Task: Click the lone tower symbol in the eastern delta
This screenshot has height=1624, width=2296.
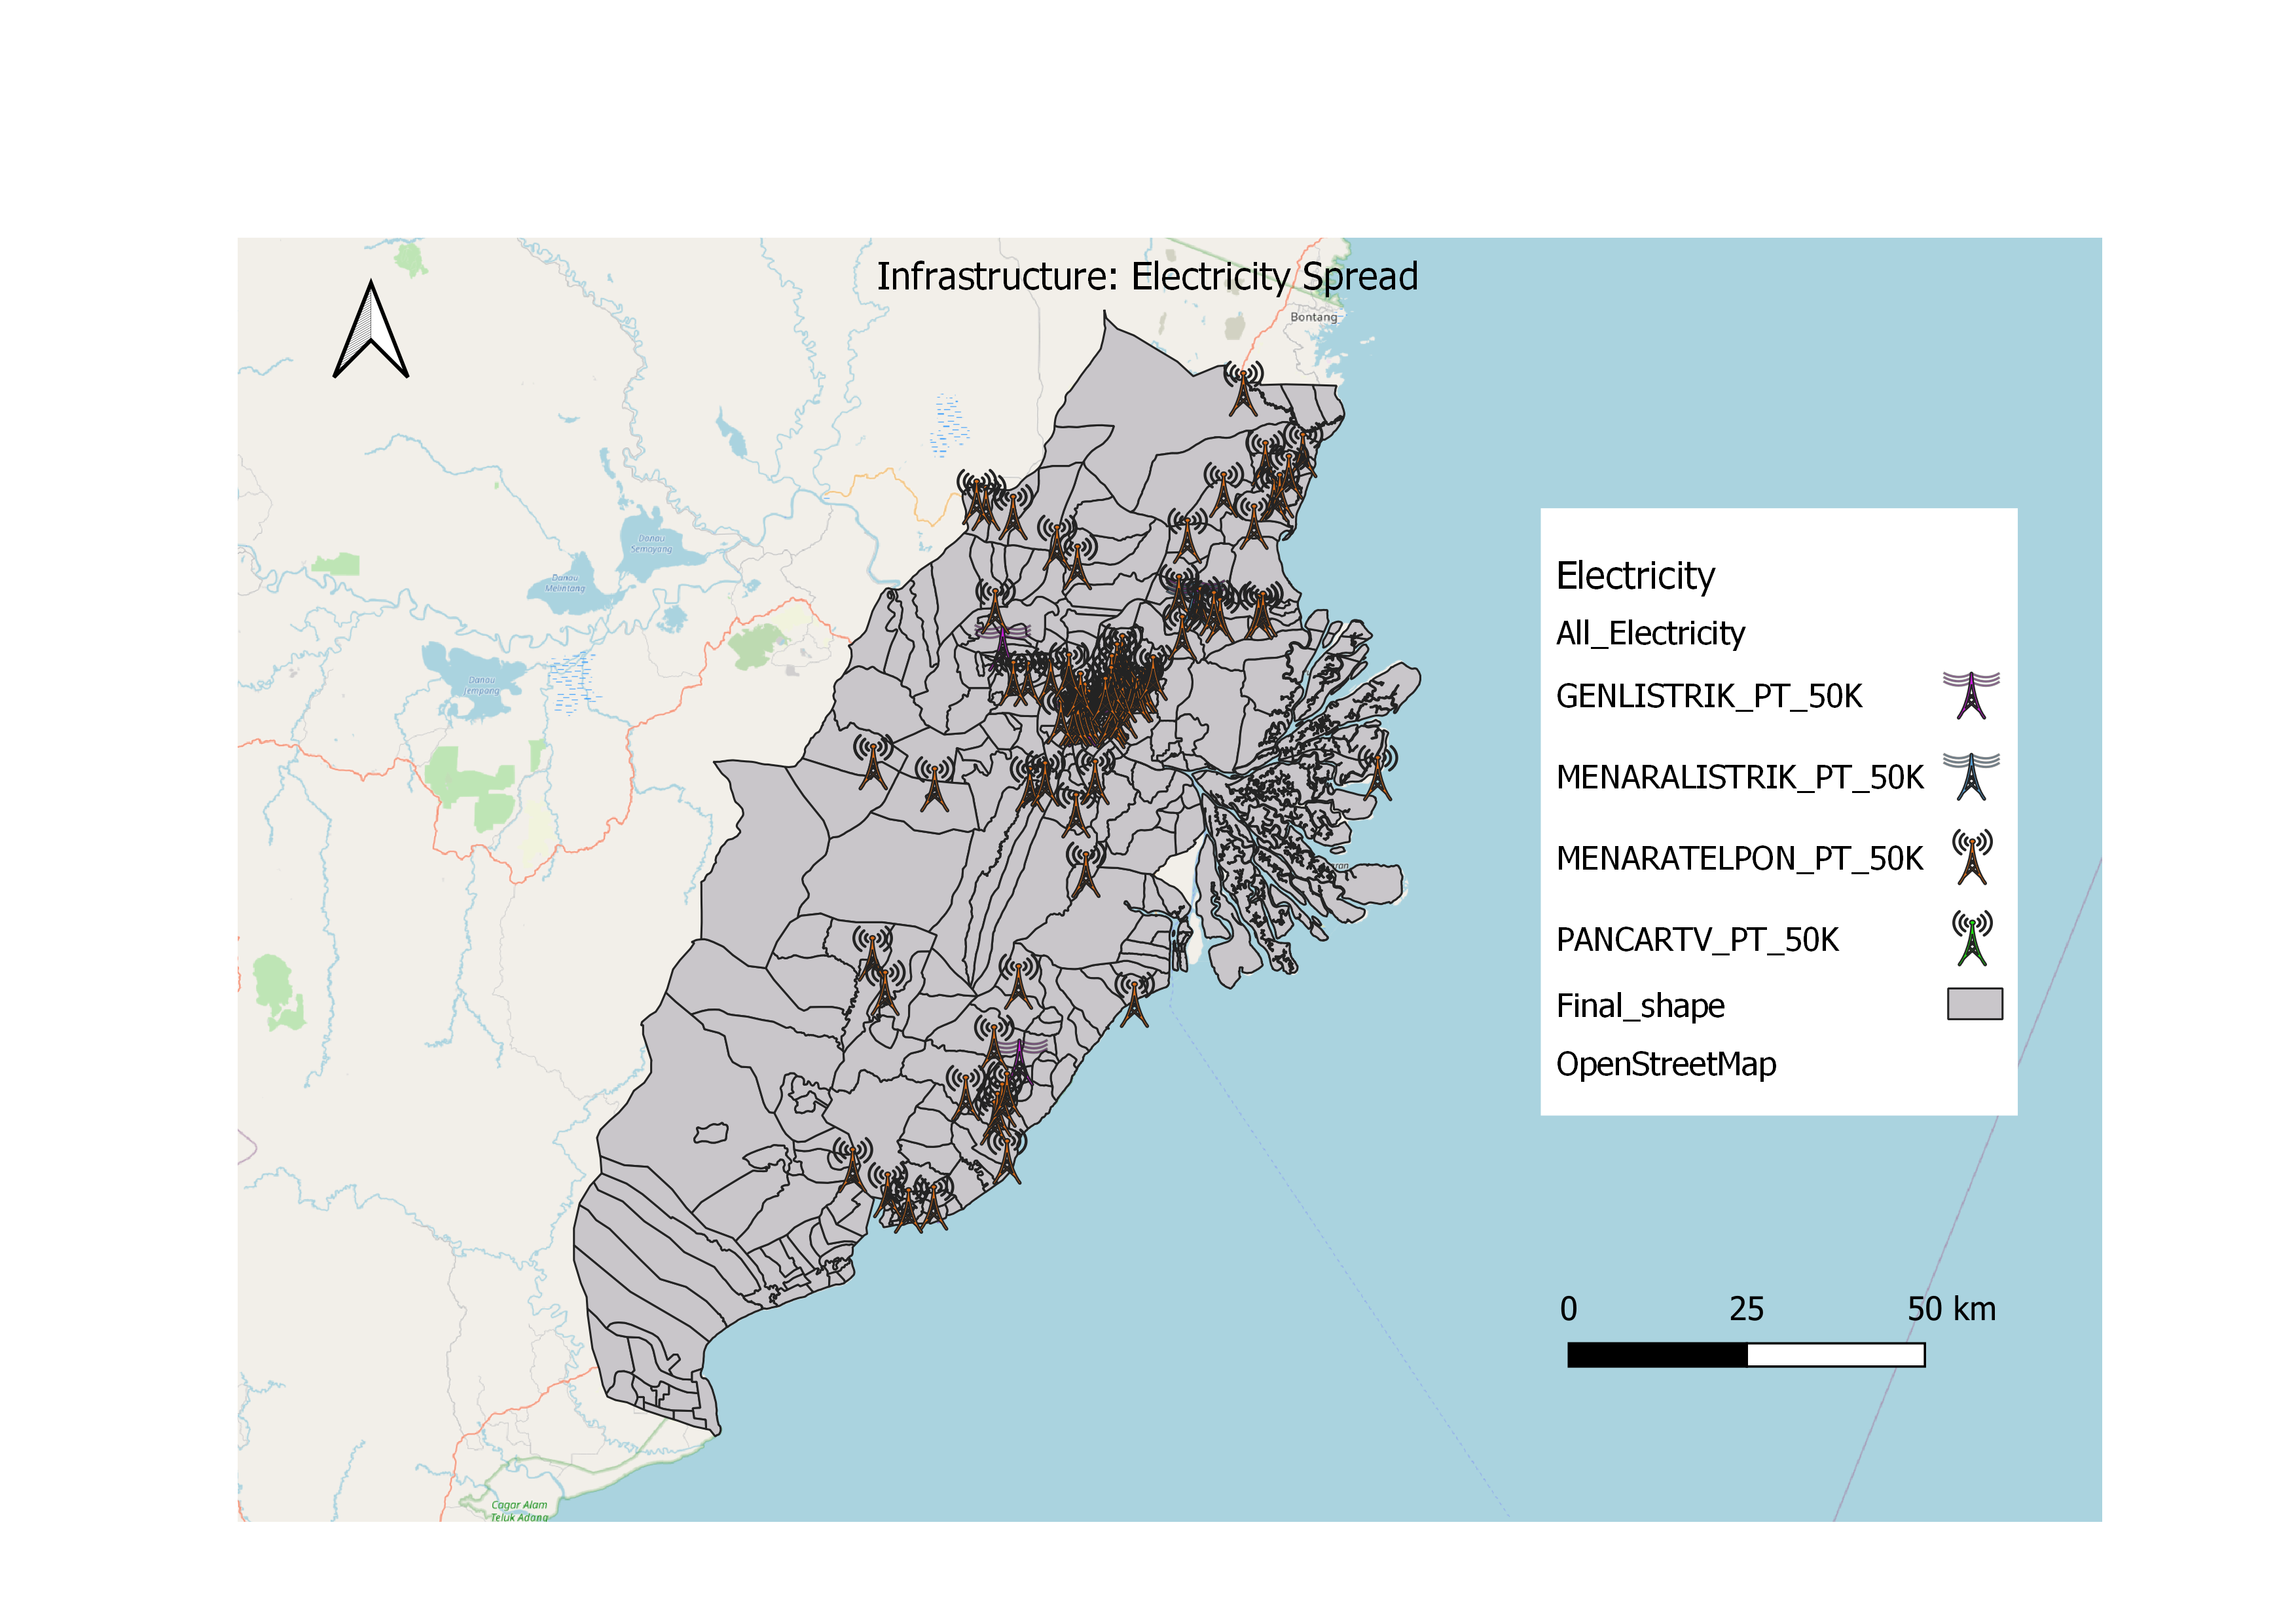Action: pyautogui.click(x=1378, y=773)
